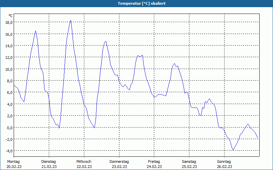The height and width of the screenshot is (170, 273).
Task: Click the Donnerstag day label
Action: tap(119, 162)
